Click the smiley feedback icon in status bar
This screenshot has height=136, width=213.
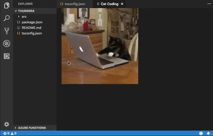[x=201, y=133]
